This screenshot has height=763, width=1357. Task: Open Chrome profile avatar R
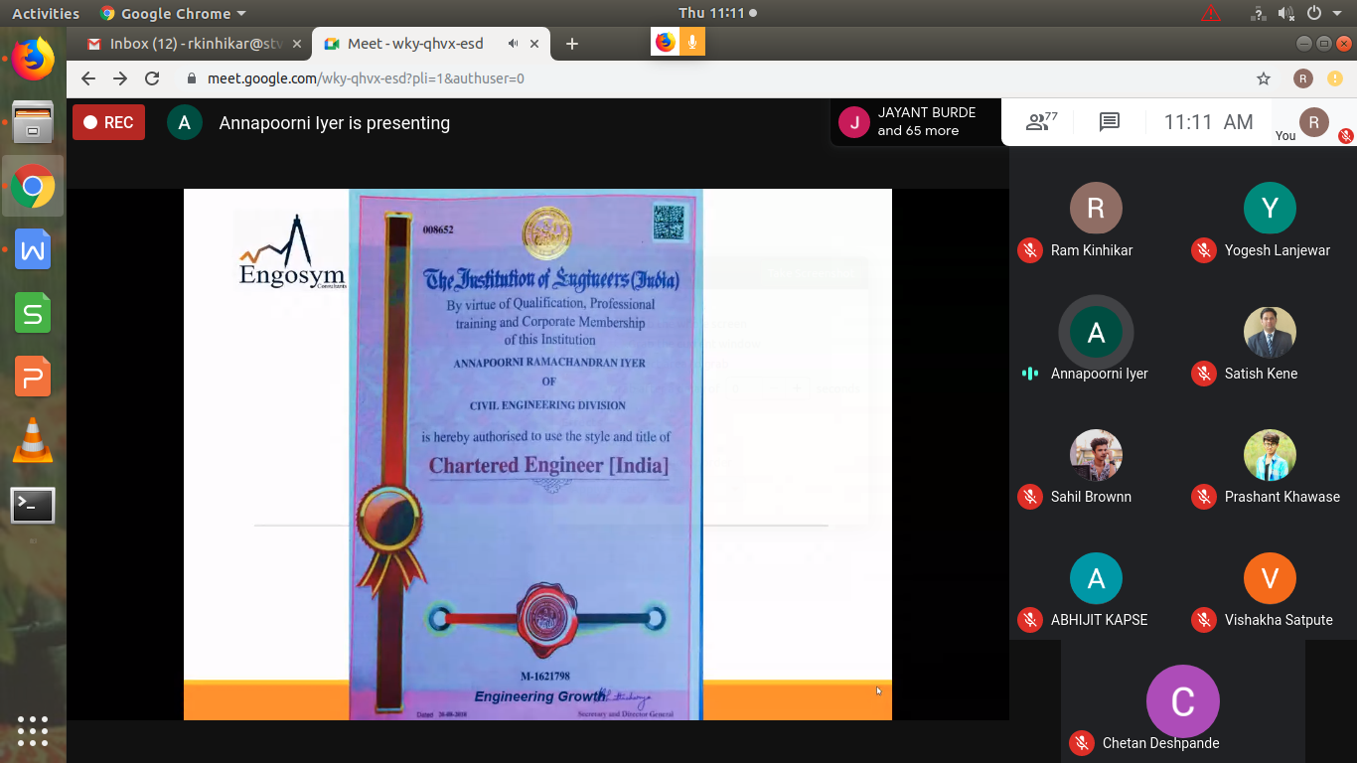tap(1302, 78)
